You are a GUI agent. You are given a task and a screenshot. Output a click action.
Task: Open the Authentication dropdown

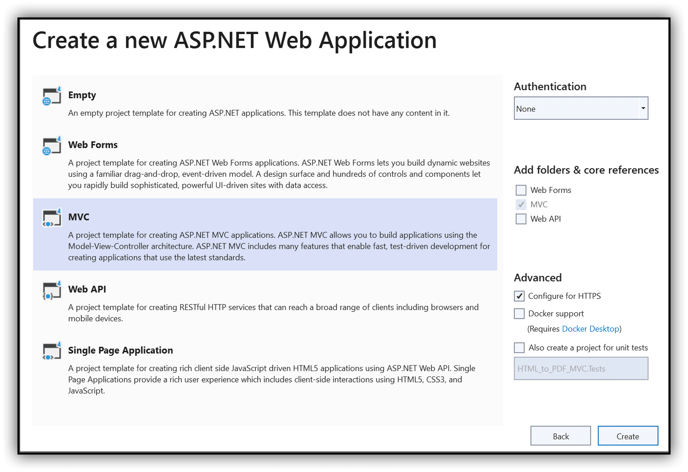643,108
